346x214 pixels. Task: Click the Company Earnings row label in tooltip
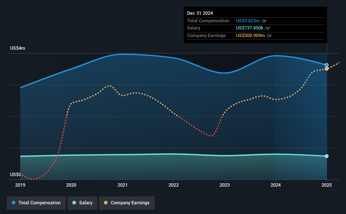pyautogui.click(x=207, y=35)
